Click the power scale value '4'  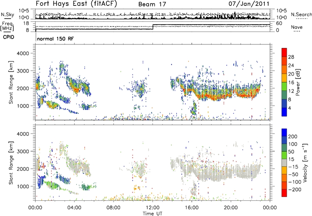(x=290, y=108)
